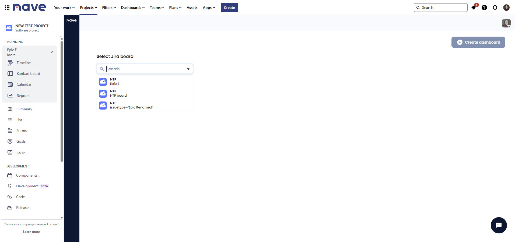Open the help question mark icon
The height and width of the screenshot is (242, 515).
pyautogui.click(x=484, y=8)
